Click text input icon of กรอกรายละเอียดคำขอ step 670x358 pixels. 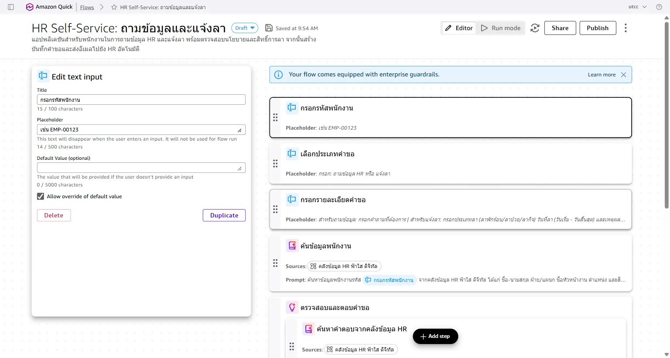click(292, 200)
